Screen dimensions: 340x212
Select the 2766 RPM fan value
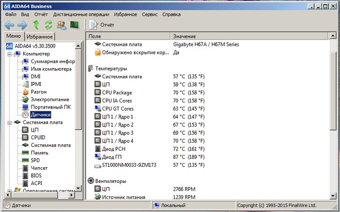184,189
